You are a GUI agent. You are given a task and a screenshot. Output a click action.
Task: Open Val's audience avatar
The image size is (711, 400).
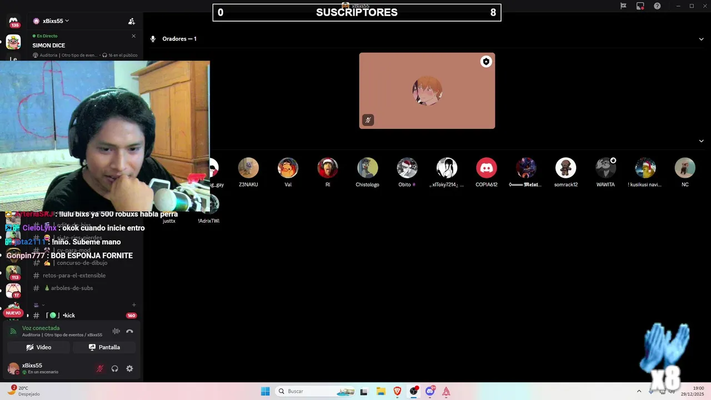tap(288, 168)
